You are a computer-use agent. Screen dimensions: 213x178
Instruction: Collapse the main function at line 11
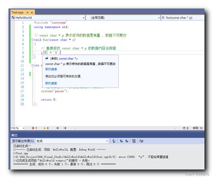(32, 65)
